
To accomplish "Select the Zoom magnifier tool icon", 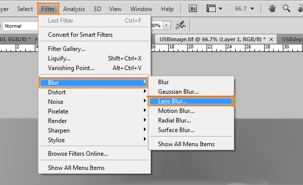I will click(286, 9).
